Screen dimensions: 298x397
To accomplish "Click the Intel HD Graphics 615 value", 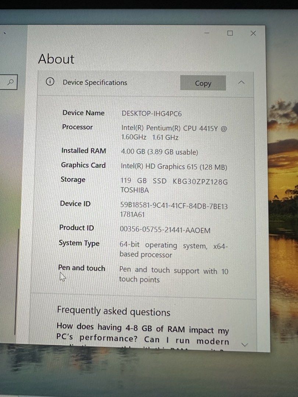I will tap(174, 167).
